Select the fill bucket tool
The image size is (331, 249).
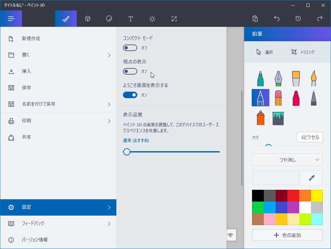pos(278,118)
